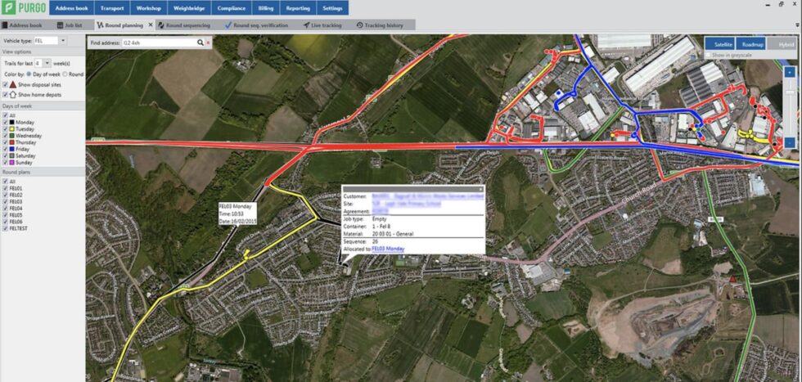Open the Reporting menu
This screenshot has height=382, width=802.
[x=298, y=8]
